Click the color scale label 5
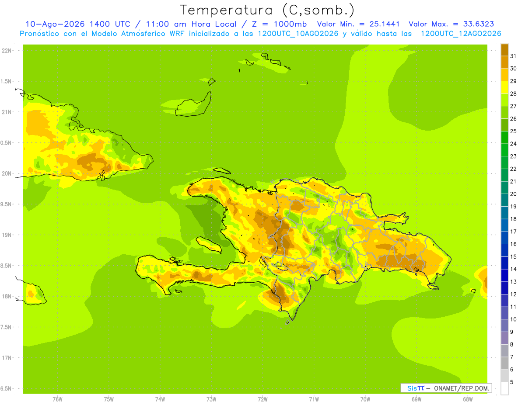 click(x=512, y=382)
